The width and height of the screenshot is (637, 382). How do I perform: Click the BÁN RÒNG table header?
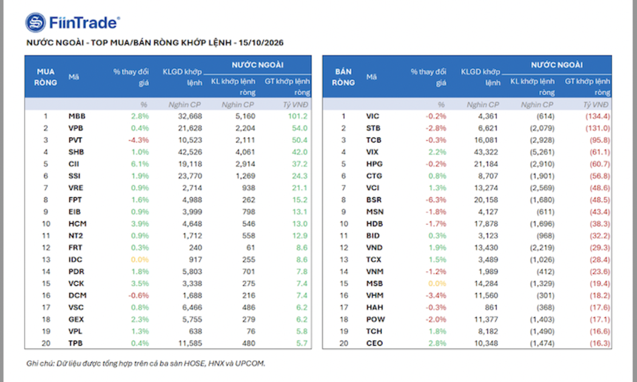click(x=343, y=77)
